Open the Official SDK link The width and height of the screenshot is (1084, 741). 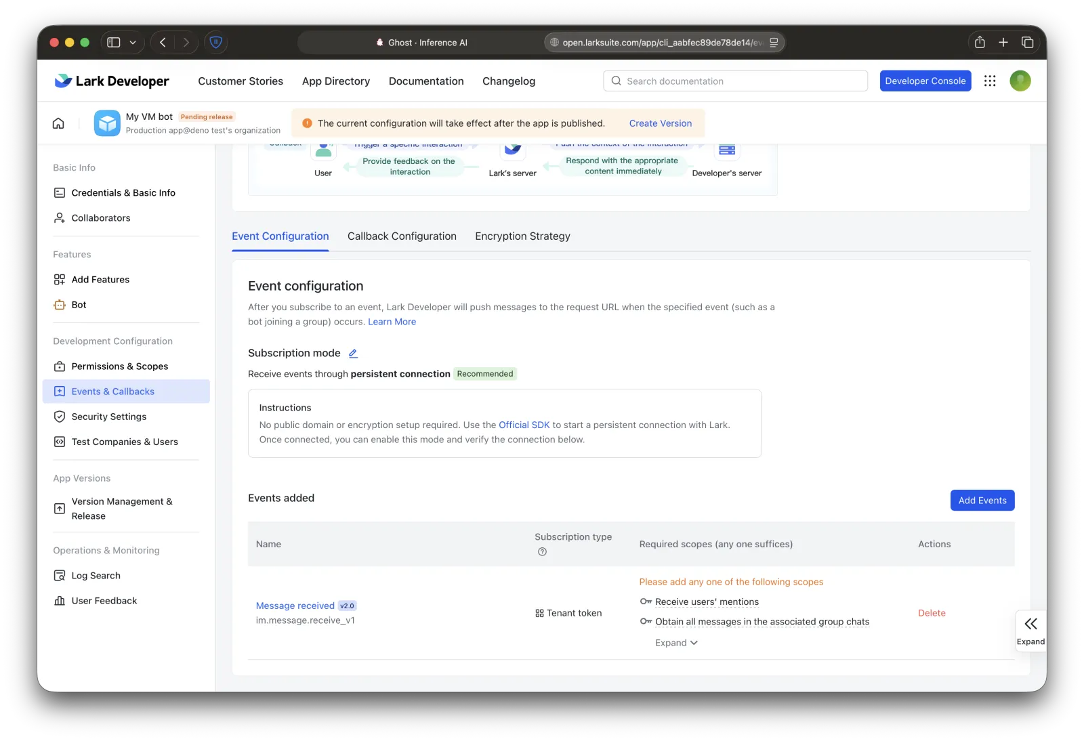(524, 425)
